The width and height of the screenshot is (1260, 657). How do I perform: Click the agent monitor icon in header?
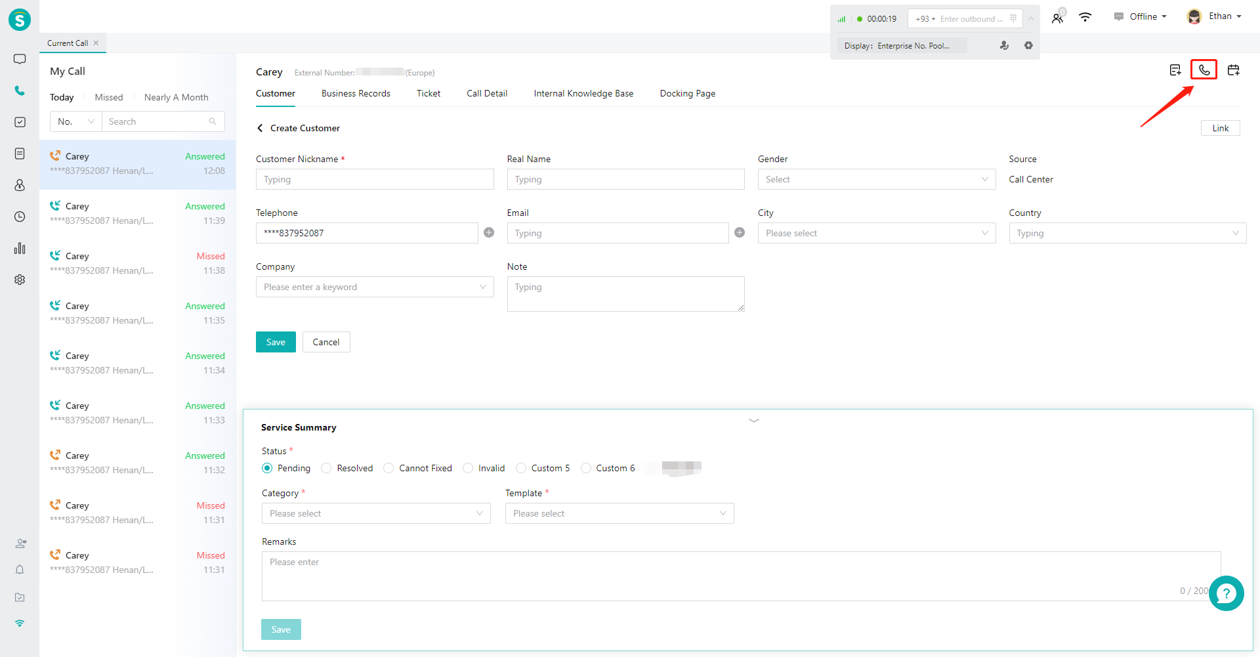point(1057,18)
